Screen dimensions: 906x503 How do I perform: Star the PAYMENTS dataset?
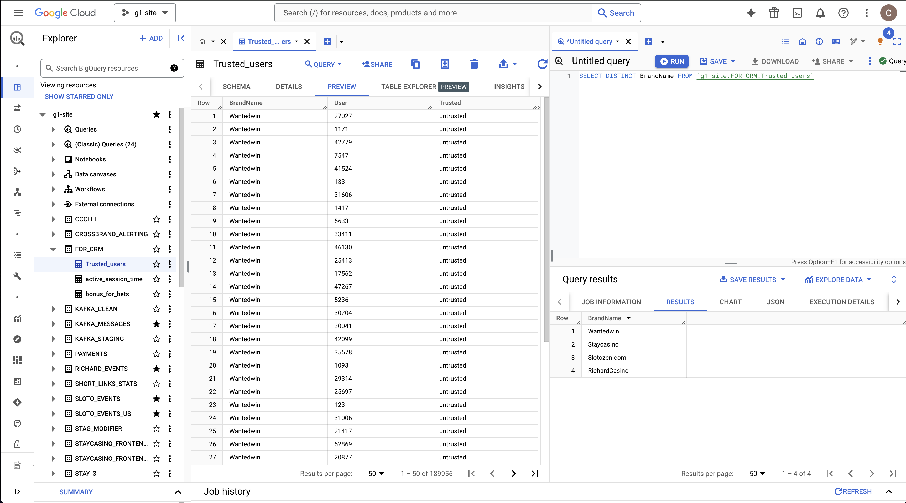point(157,354)
